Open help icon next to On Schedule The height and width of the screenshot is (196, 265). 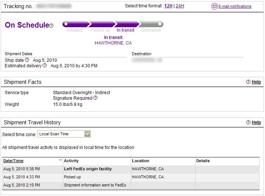tap(51, 25)
